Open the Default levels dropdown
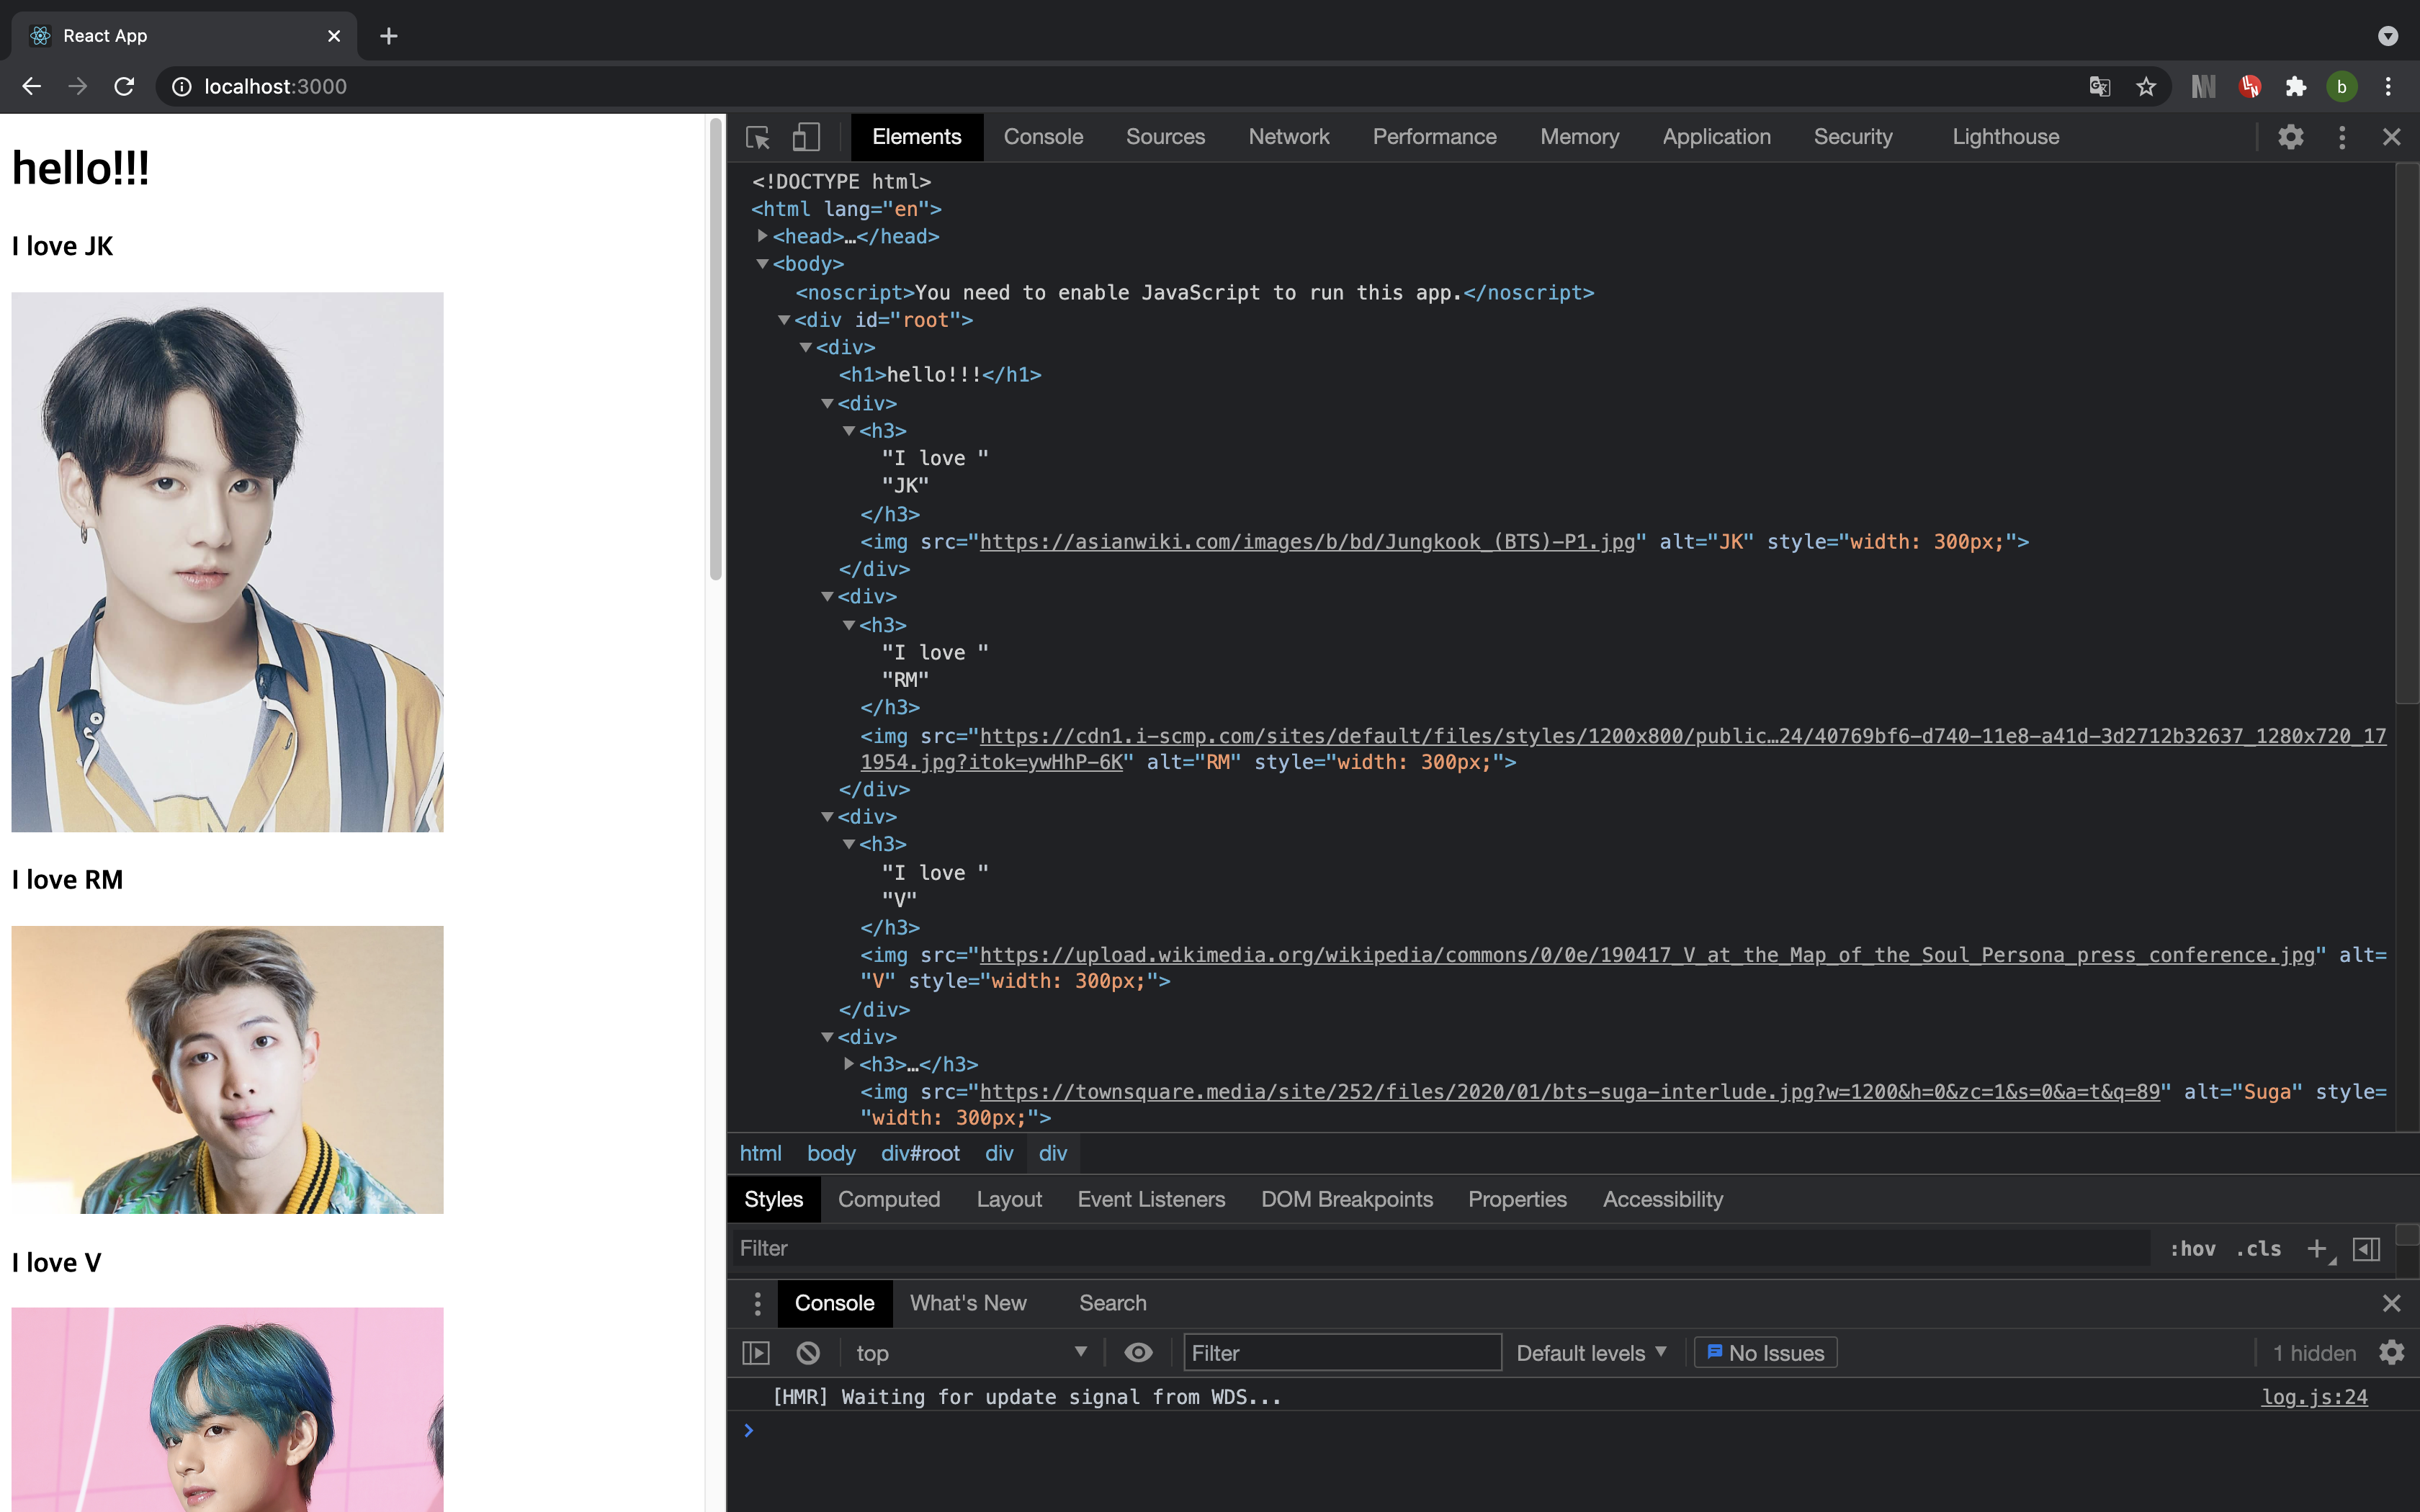Image resolution: width=2420 pixels, height=1512 pixels. pyautogui.click(x=1590, y=1353)
